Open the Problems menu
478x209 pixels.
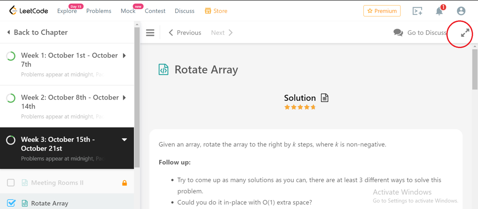click(x=99, y=11)
